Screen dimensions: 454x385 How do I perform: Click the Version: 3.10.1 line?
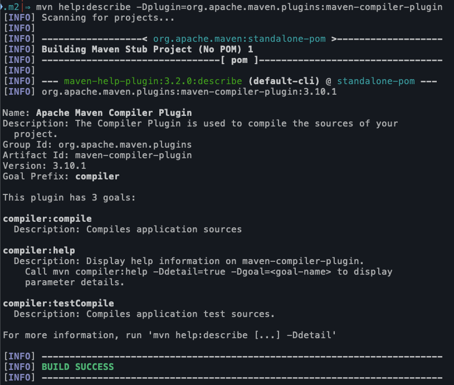point(45,165)
